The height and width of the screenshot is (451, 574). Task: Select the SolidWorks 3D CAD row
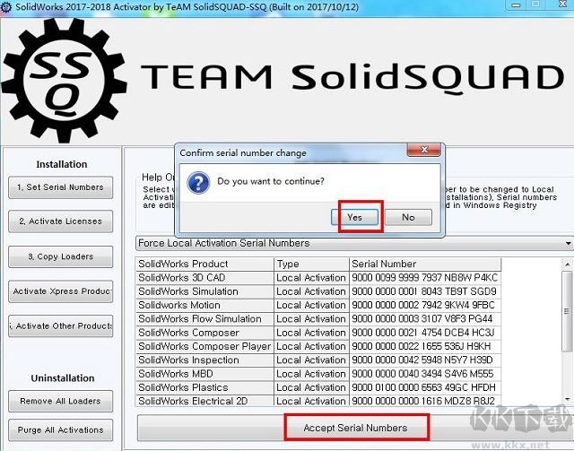[204, 278]
